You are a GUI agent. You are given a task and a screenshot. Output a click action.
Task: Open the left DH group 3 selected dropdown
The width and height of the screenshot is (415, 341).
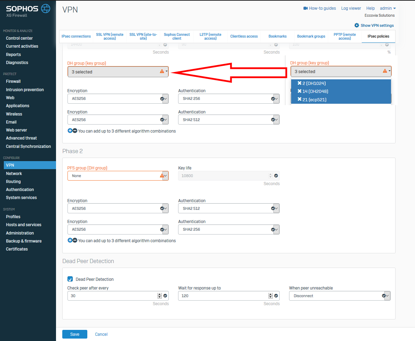coord(118,72)
